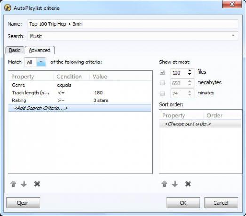Expand the Search Music dropdown
This screenshot has height=216, width=246.
pos(233,36)
